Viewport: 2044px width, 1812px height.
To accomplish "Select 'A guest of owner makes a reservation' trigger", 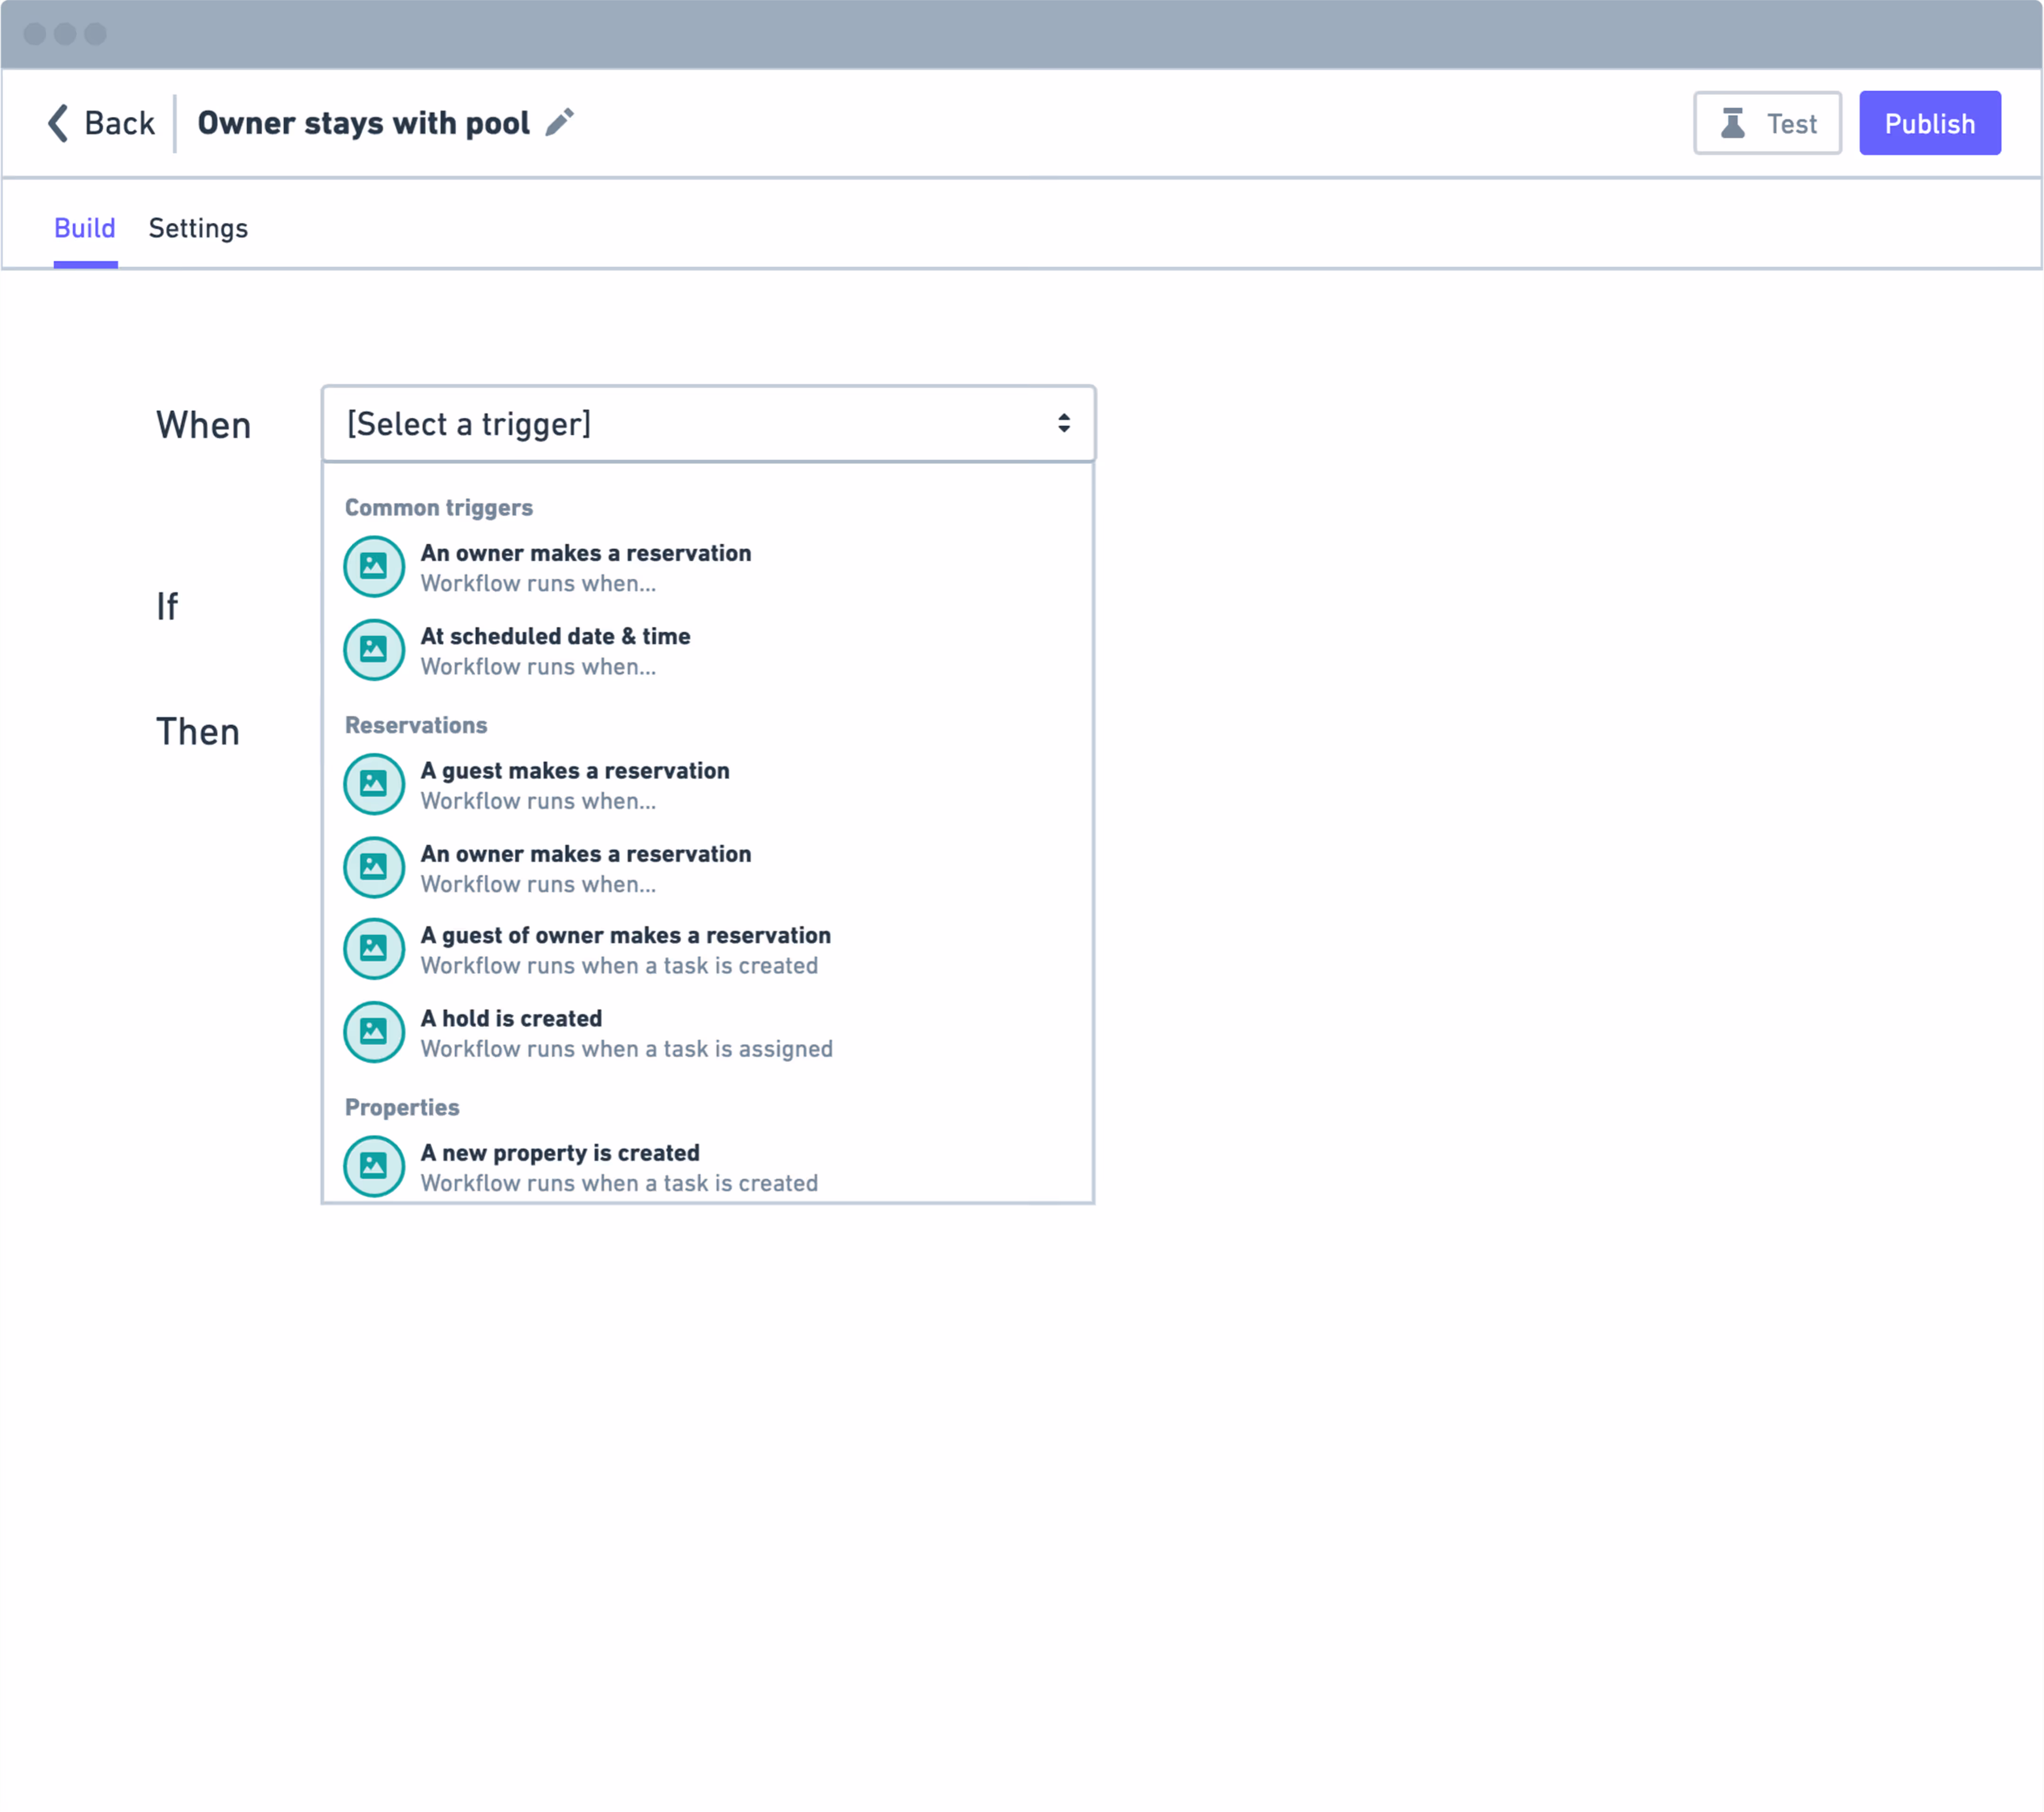I will tap(625, 949).
